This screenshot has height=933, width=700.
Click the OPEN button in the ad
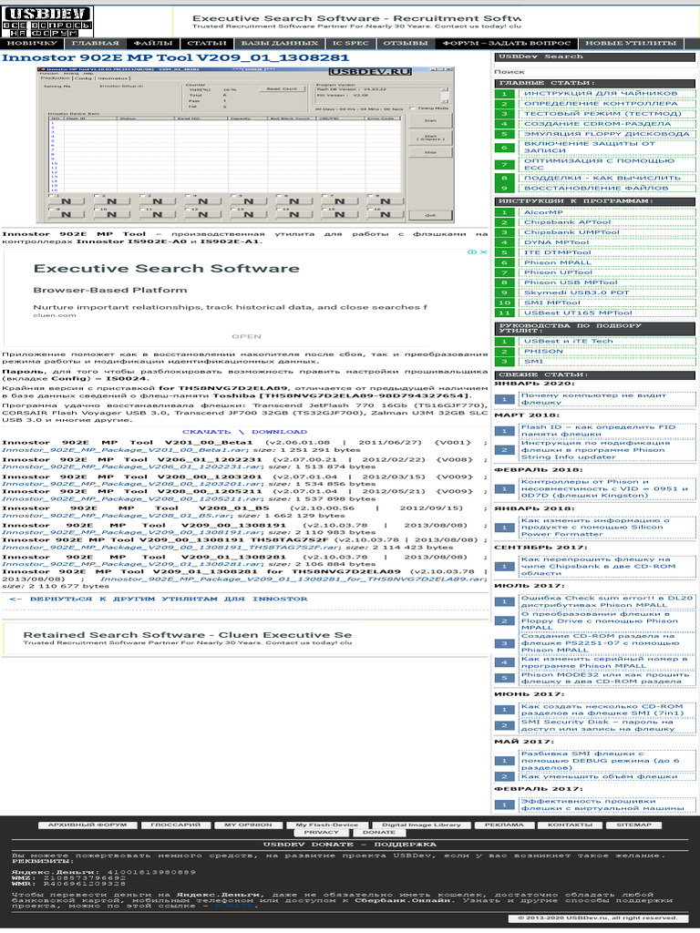pos(246,337)
